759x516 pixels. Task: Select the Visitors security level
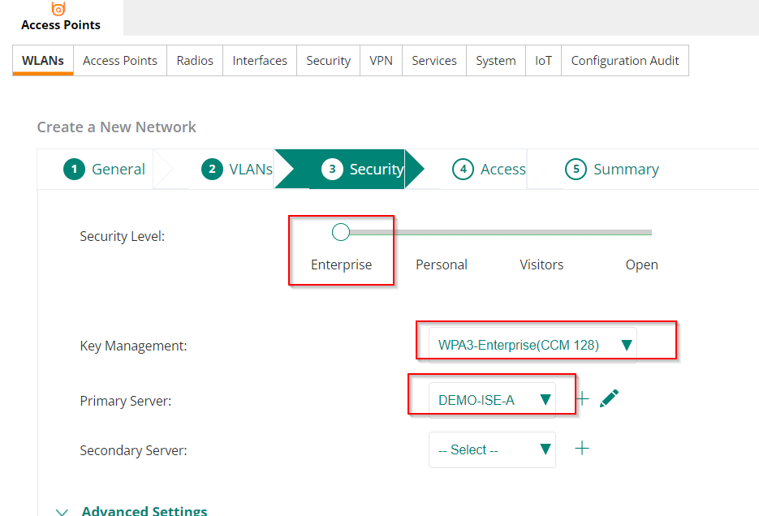pos(541,264)
